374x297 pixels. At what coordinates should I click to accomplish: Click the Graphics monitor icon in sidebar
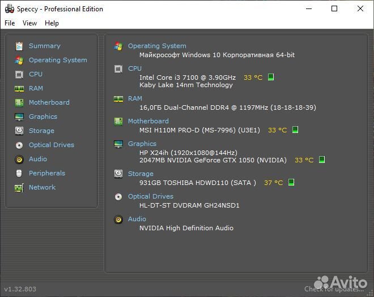(x=19, y=117)
